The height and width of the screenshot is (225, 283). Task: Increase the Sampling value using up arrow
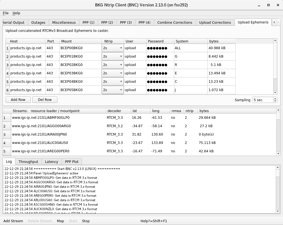click(275, 99)
